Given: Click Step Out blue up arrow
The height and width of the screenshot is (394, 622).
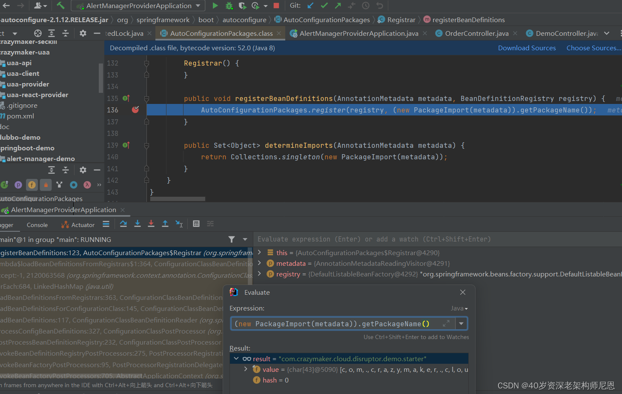Looking at the screenshot, I should coord(165,224).
